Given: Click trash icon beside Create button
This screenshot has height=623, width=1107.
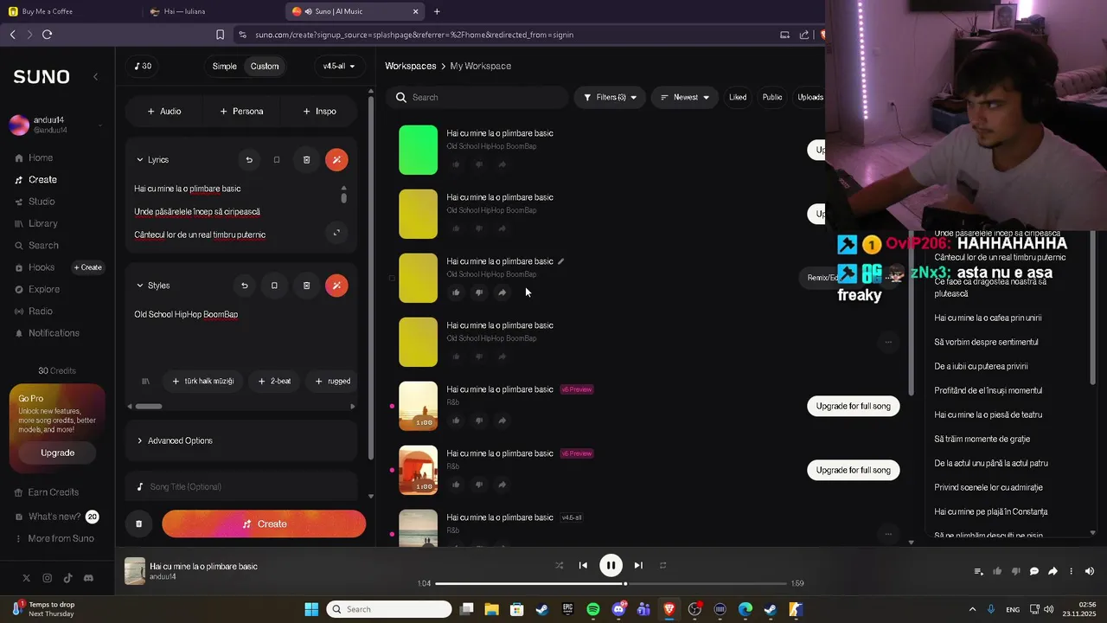Looking at the screenshot, I should tap(138, 524).
